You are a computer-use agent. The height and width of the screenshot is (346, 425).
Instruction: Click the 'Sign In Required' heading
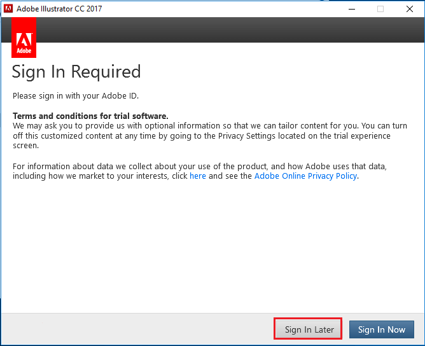[x=76, y=72]
